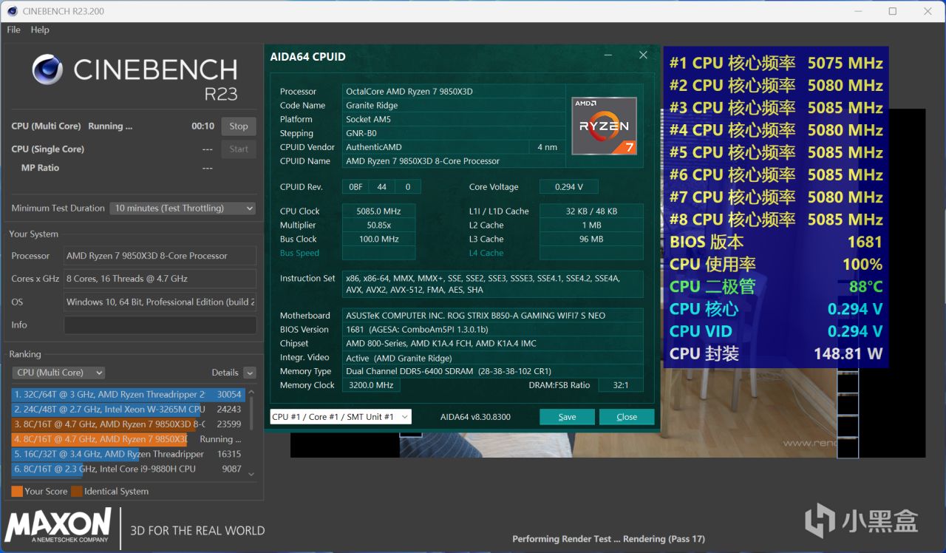Click the Close button in AIDA64 CPUID
Viewport: 946px width, 553px height.
point(627,417)
